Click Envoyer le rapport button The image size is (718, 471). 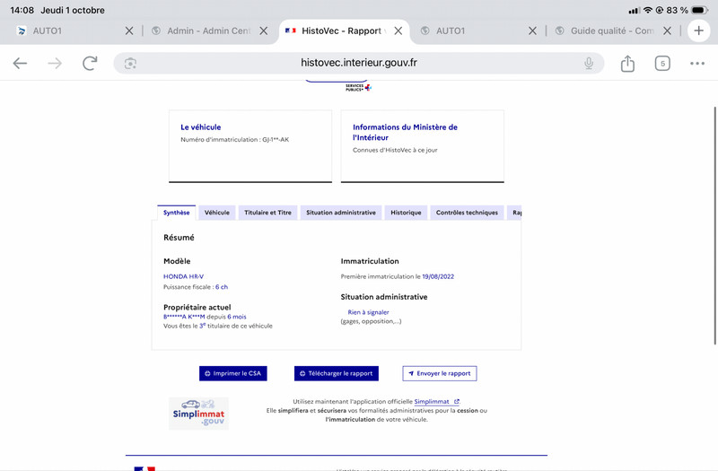pos(440,373)
